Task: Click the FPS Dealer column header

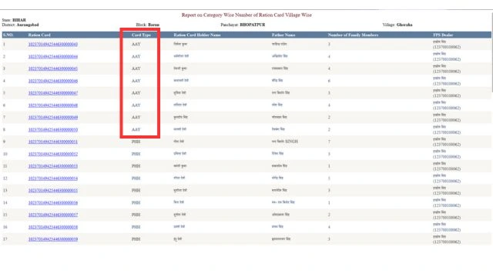Action: (x=443, y=35)
